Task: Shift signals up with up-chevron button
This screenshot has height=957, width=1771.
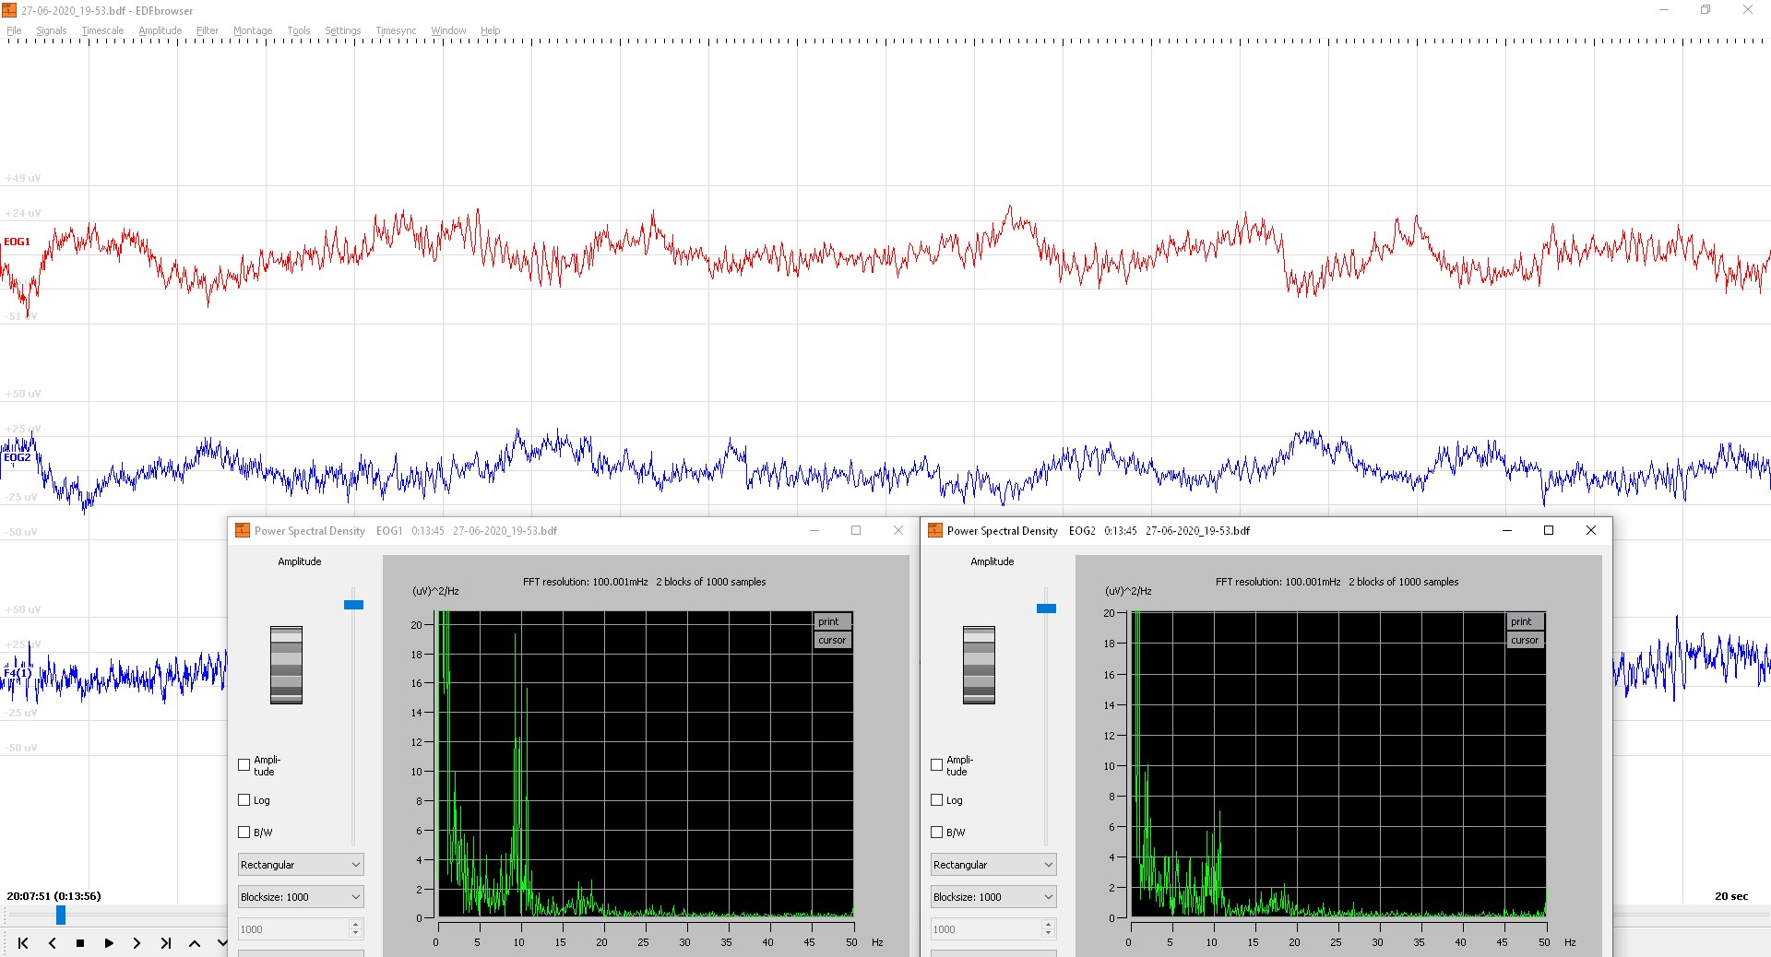Action: point(195,943)
